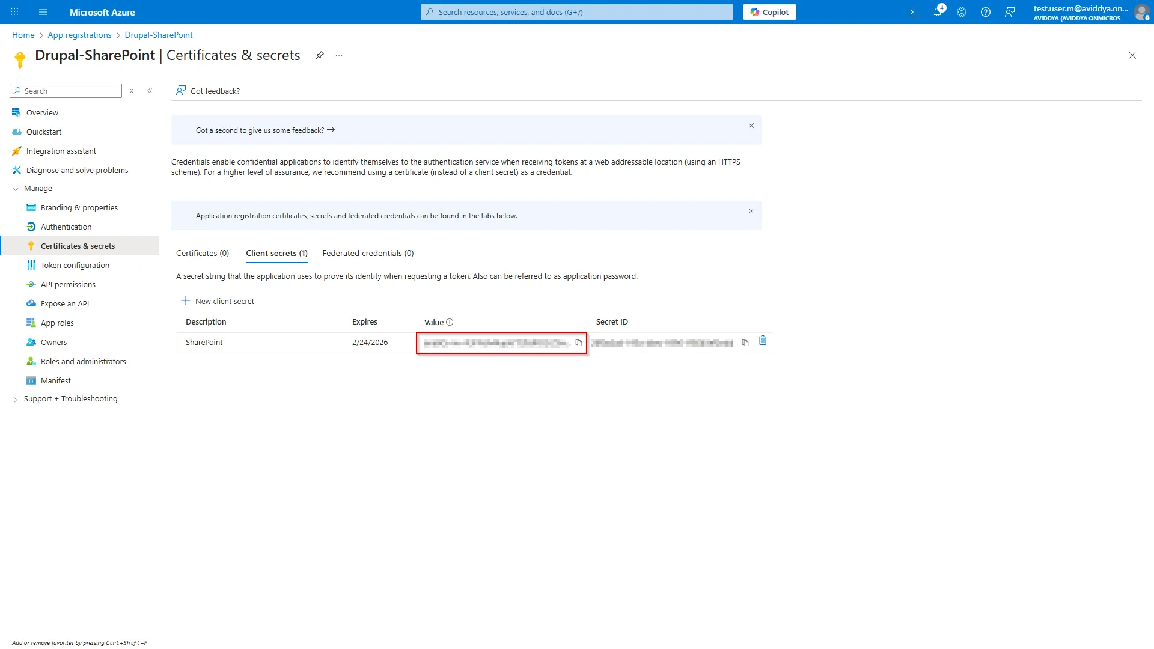This screenshot has width=1154, height=649.
Task: Select Certificates & secrets menu item
Action: [79, 246]
